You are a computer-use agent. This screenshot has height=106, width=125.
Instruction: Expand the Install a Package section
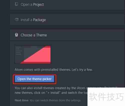pyautogui.click(x=67, y=20)
